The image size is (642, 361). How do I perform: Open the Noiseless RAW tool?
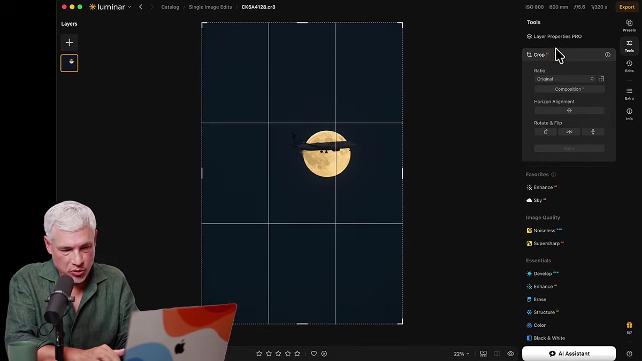(x=544, y=231)
